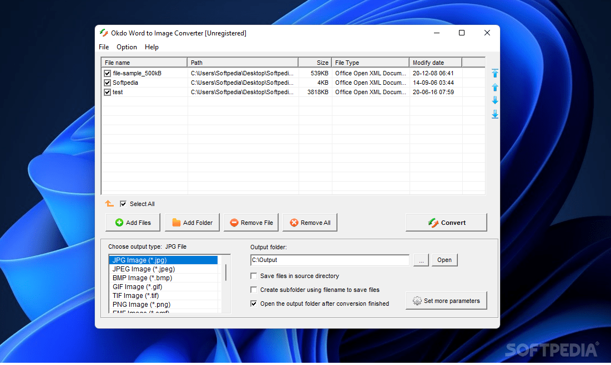Click the 3818KB size cell
The width and height of the screenshot is (611, 365).
coord(318,92)
